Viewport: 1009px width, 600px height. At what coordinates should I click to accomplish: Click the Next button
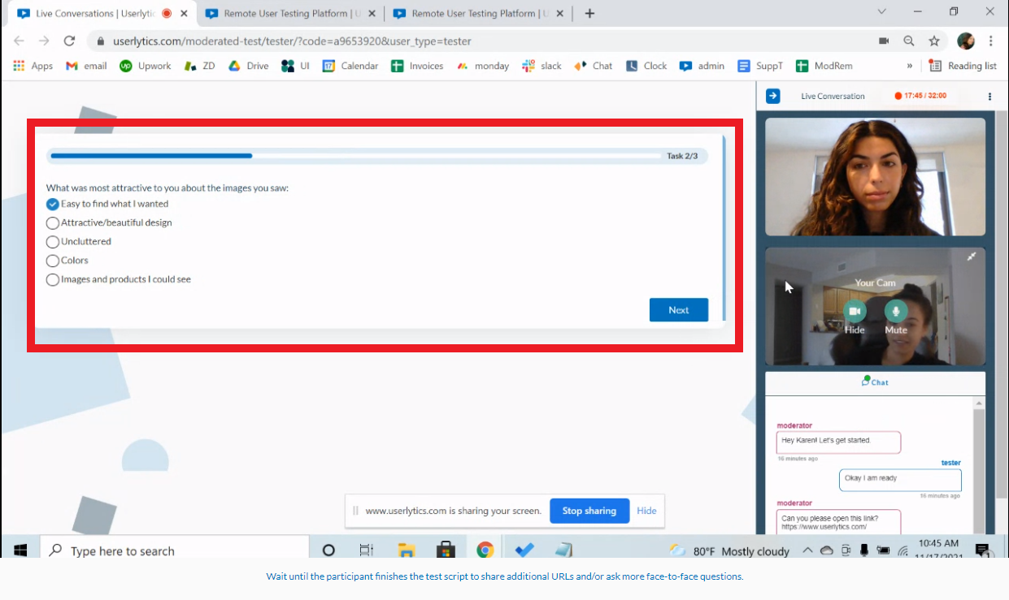[x=678, y=310]
